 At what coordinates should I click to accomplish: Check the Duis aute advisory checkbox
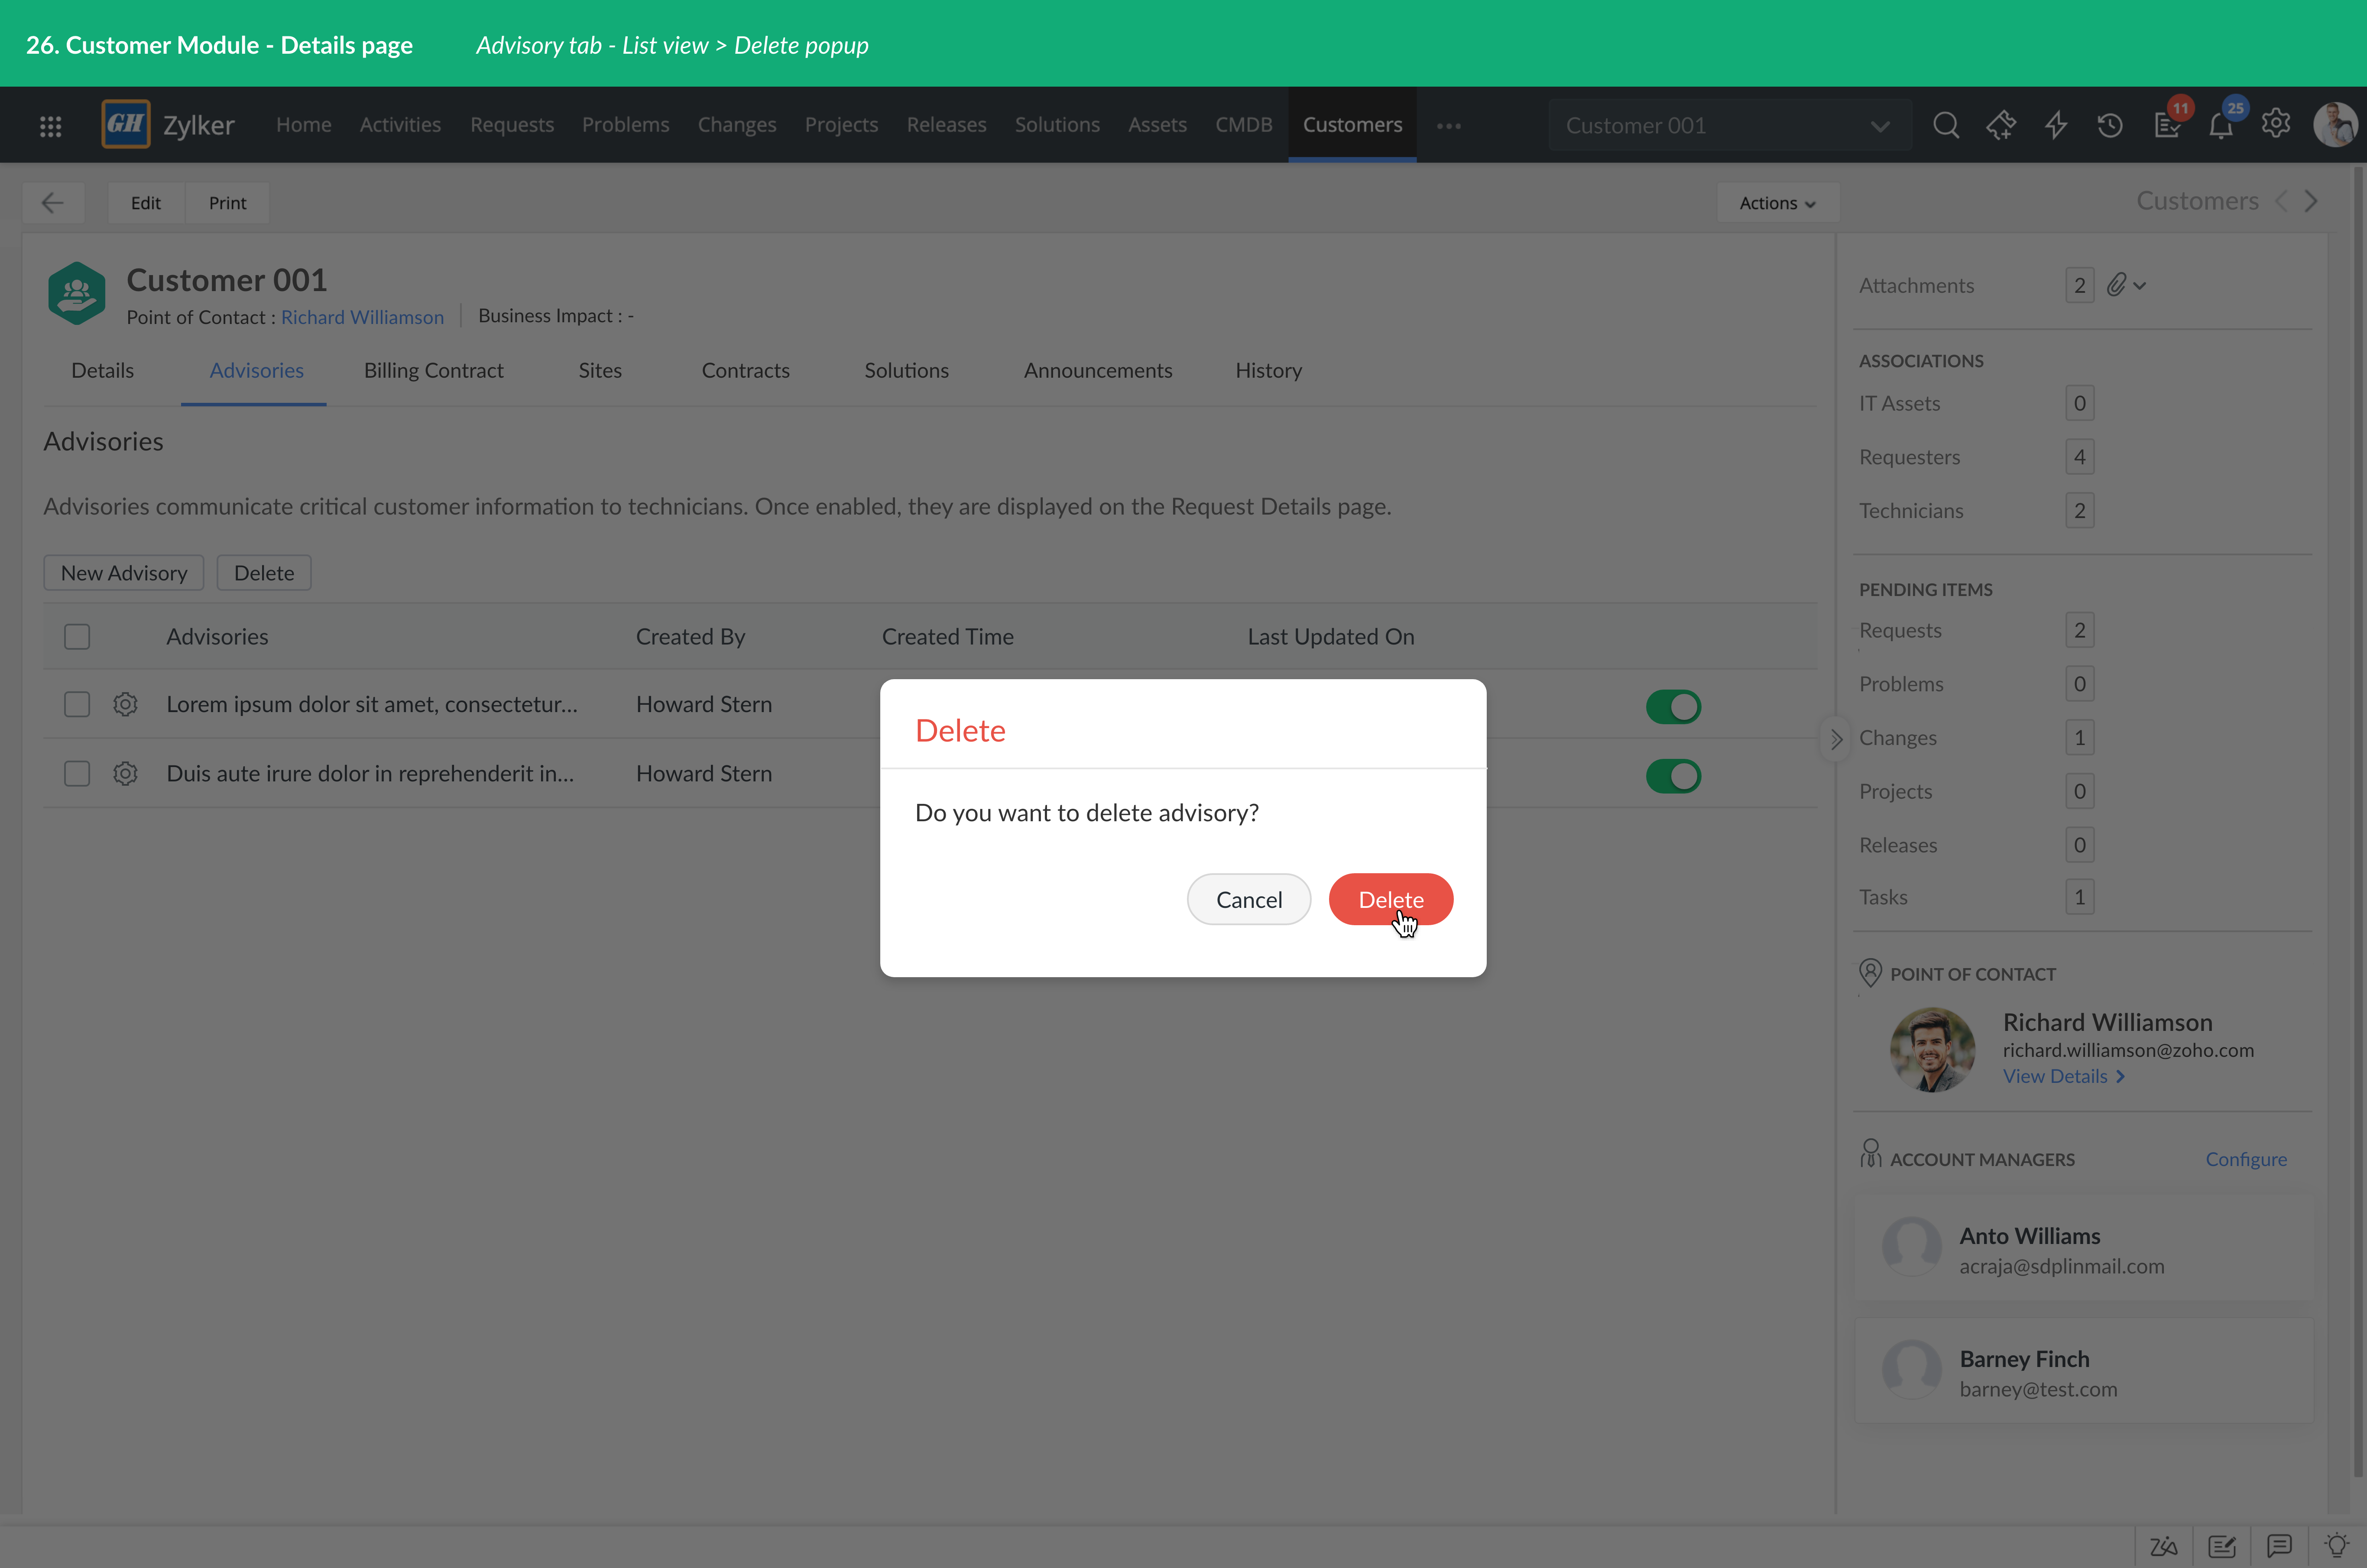[x=77, y=774]
